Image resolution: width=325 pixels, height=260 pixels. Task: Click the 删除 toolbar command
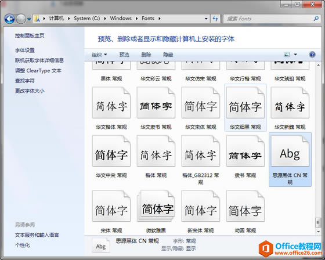click(x=146, y=55)
